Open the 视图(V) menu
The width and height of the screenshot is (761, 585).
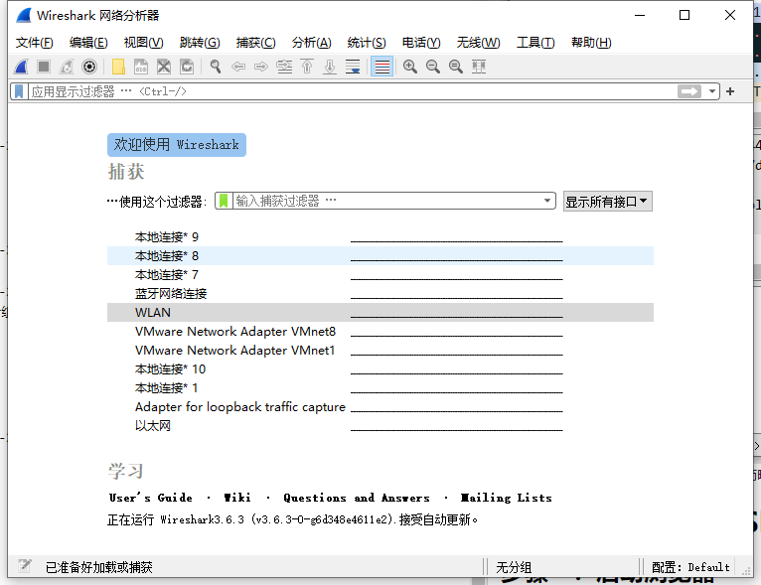click(x=144, y=43)
